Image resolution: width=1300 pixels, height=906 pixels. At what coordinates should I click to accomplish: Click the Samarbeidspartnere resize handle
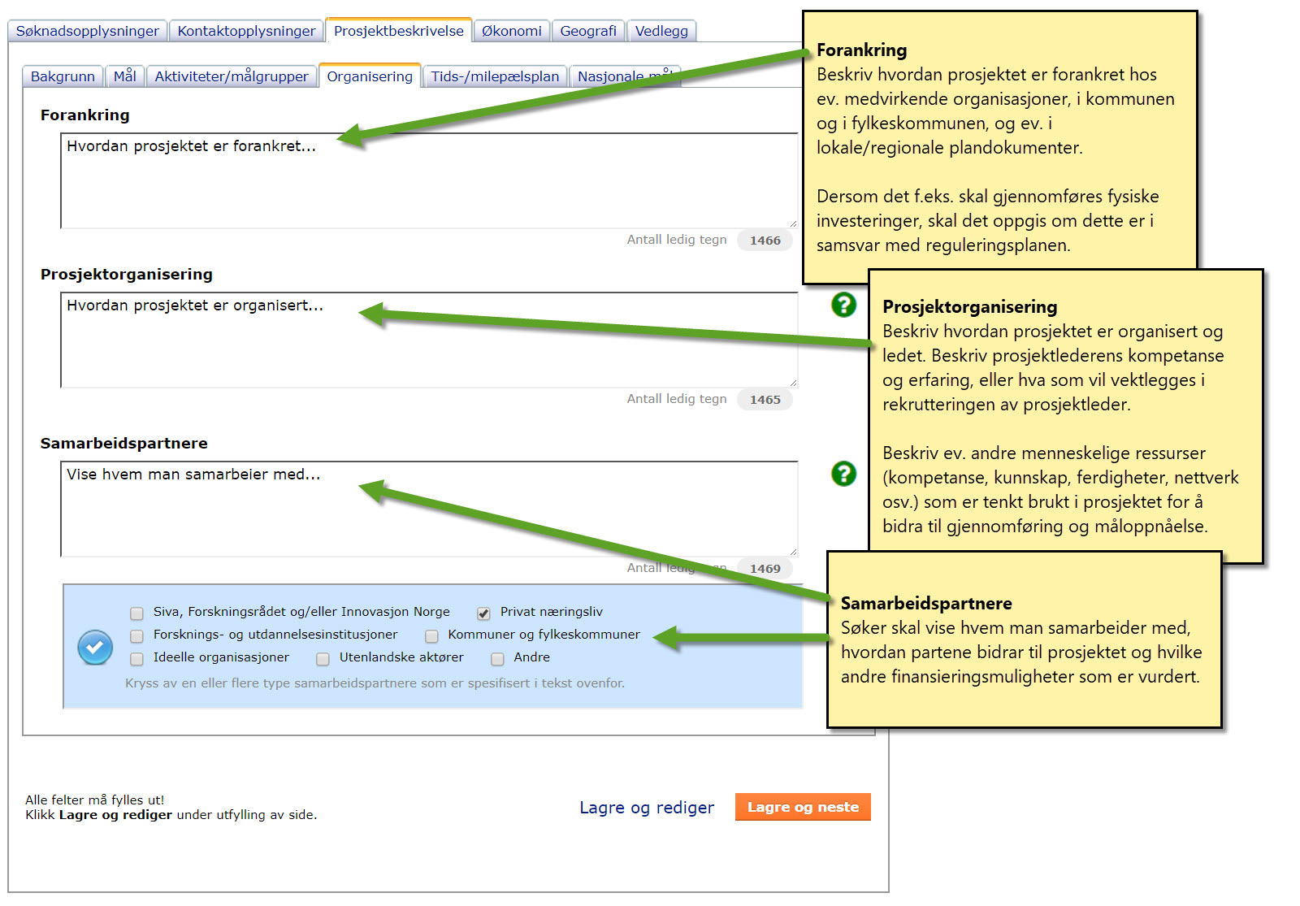click(792, 551)
